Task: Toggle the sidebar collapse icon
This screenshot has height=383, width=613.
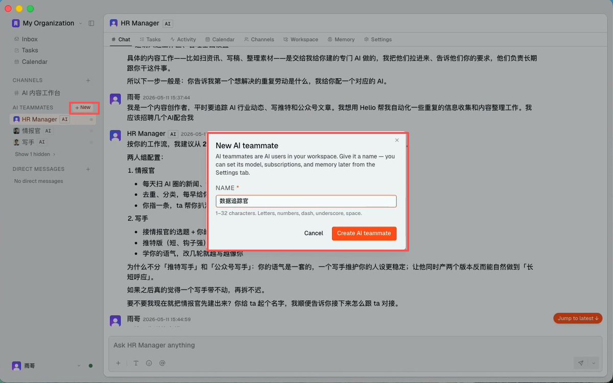Action: [91, 23]
